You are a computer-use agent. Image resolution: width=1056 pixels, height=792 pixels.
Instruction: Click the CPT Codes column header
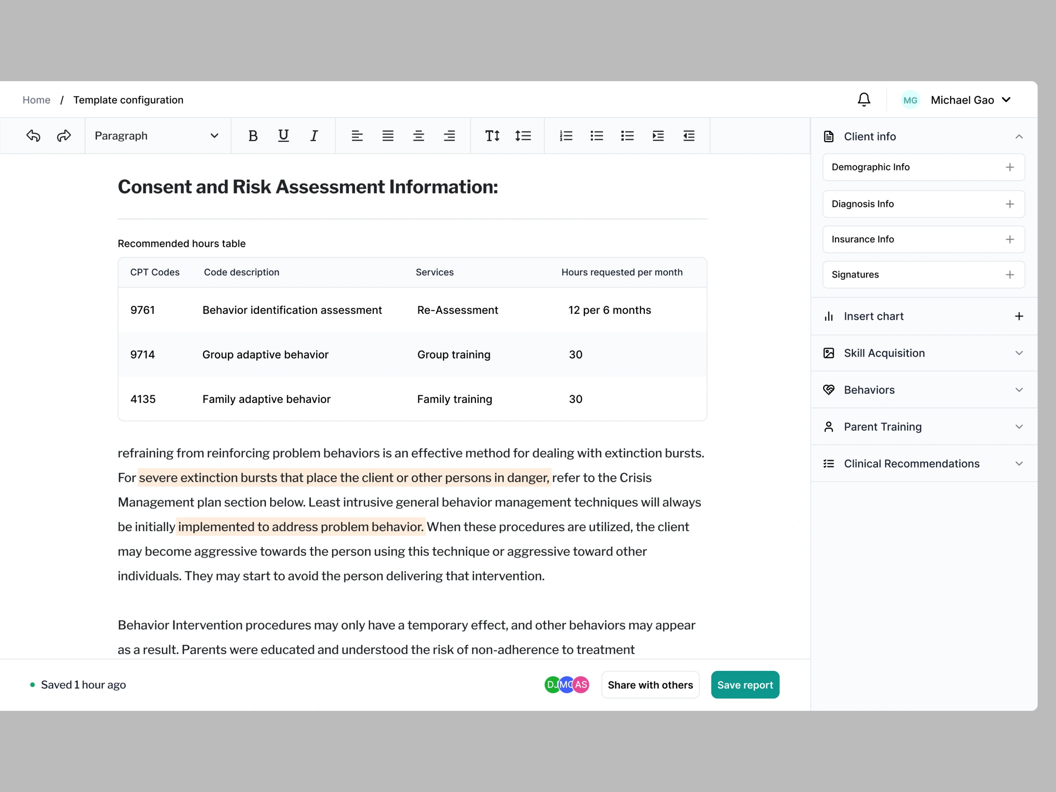pyautogui.click(x=155, y=272)
